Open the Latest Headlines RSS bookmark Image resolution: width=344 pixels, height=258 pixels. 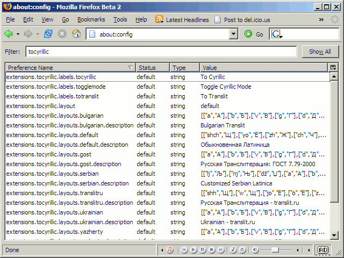click(182, 20)
